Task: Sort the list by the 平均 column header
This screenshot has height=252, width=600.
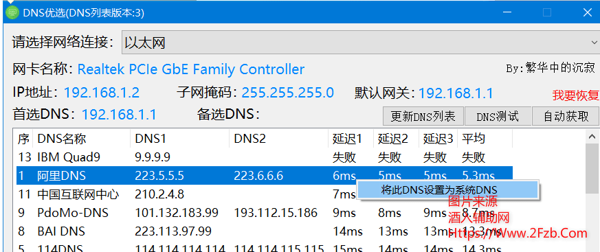Action: coord(485,139)
